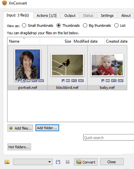This screenshot has width=134, height=169.
Task: Select the Big thumbnails view option
Action: 85,26
